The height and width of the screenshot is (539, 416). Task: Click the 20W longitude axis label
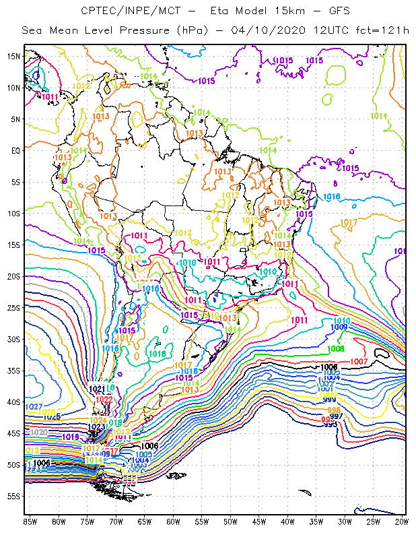coord(402,522)
